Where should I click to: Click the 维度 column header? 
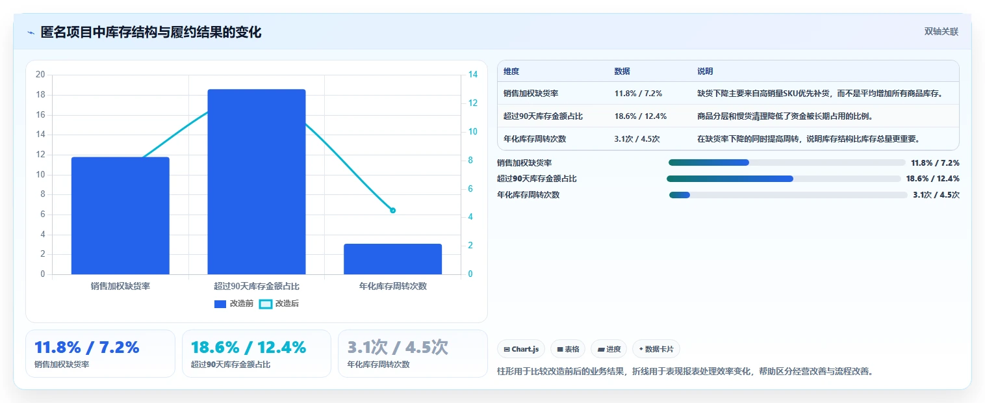(511, 71)
